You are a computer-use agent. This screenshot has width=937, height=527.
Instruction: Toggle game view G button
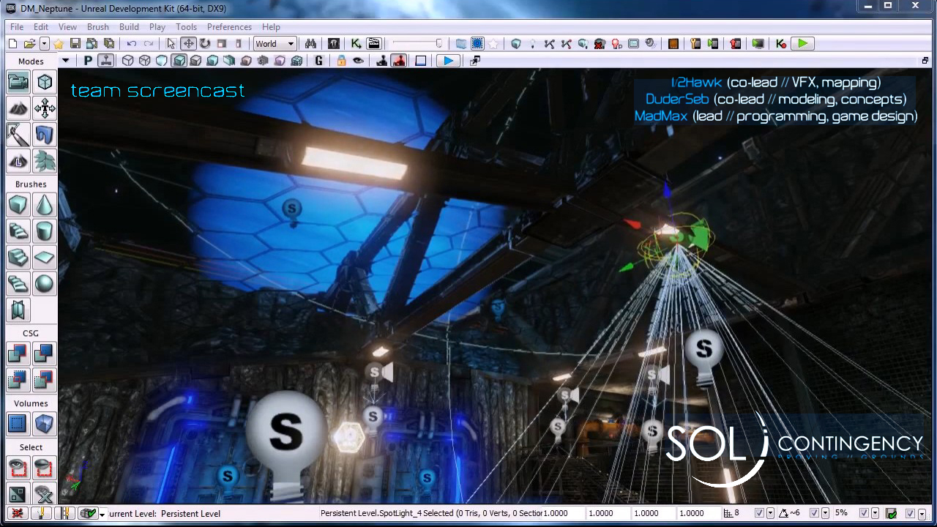[x=318, y=61]
